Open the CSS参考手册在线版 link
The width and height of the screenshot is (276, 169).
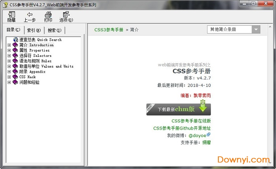[191, 121]
